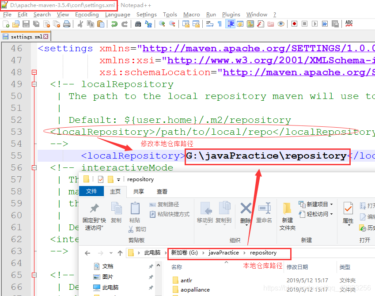Expand the 轻松访问 dropdown
The image size is (375, 296).
pyautogui.click(x=316, y=214)
